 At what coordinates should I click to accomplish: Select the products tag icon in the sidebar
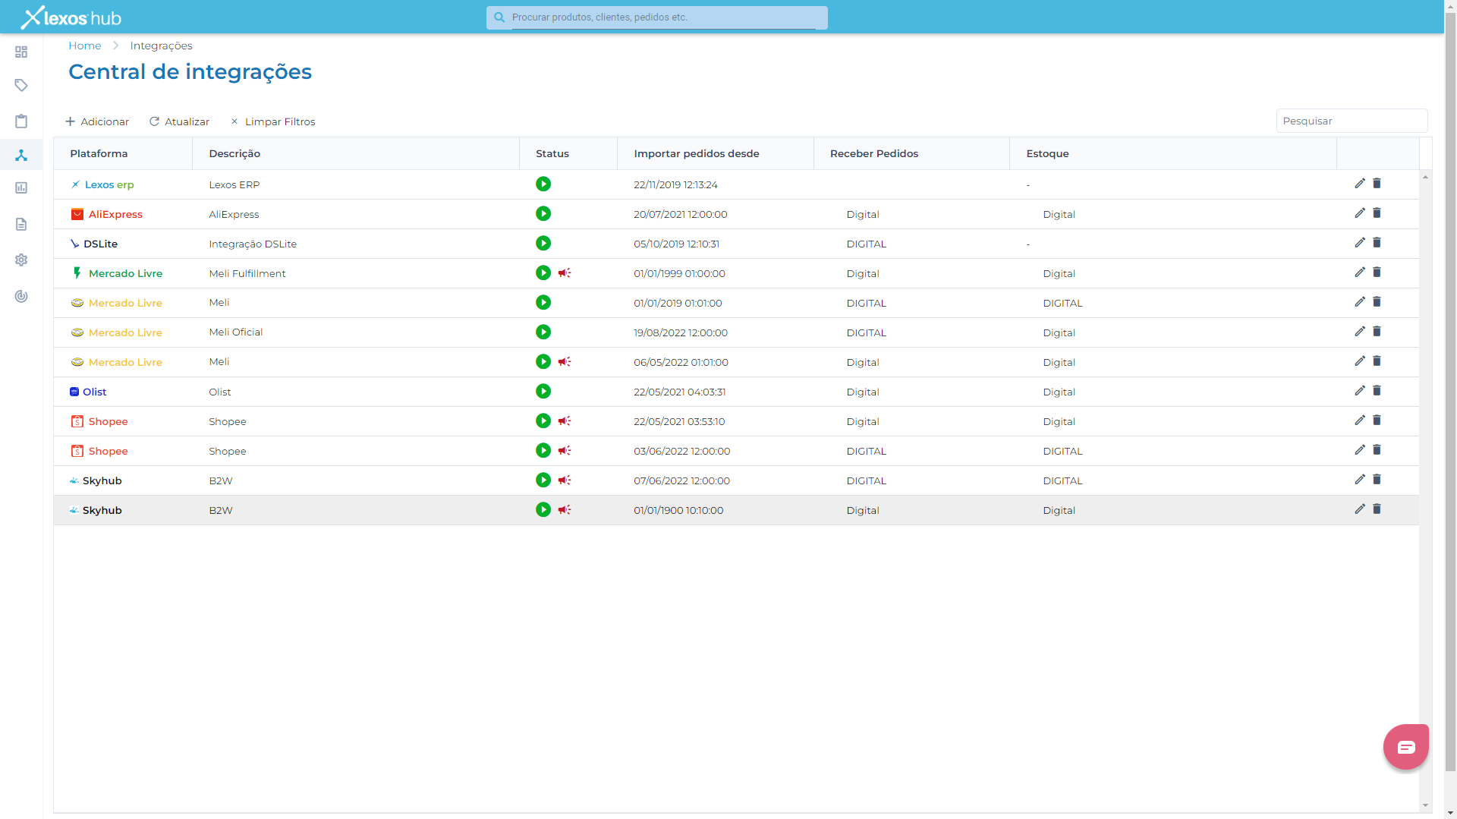21,85
